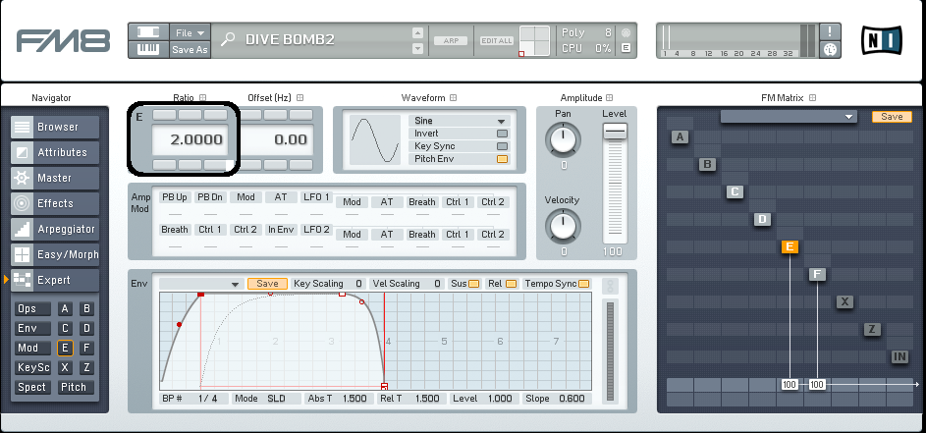Click the MIDI learn icon under exclamation
The height and width of the screenshot is (433, 926).
point(830,50)
